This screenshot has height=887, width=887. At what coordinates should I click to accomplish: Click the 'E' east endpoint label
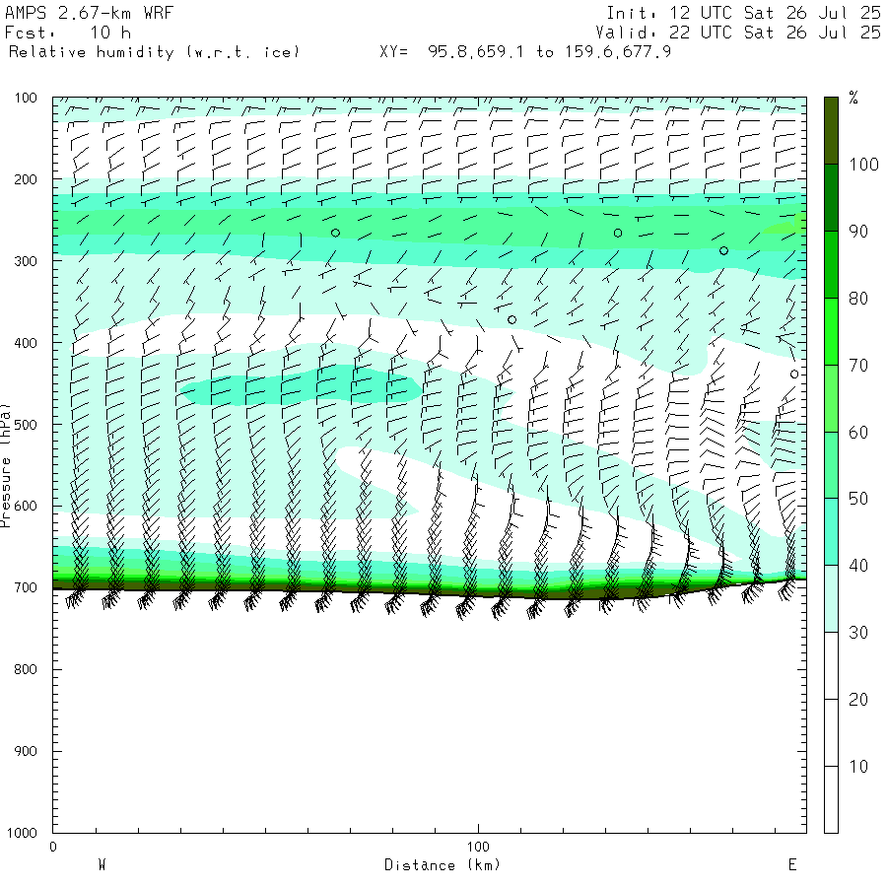pos(792,865)
